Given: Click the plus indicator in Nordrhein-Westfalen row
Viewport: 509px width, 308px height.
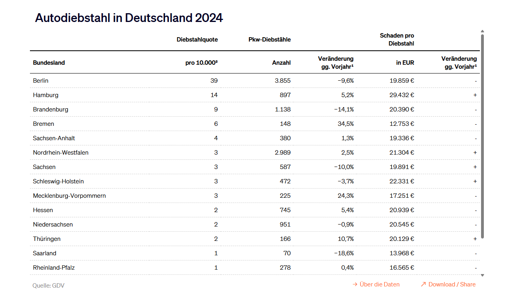Looking at the screenshot, I should [x=475, y=153].
